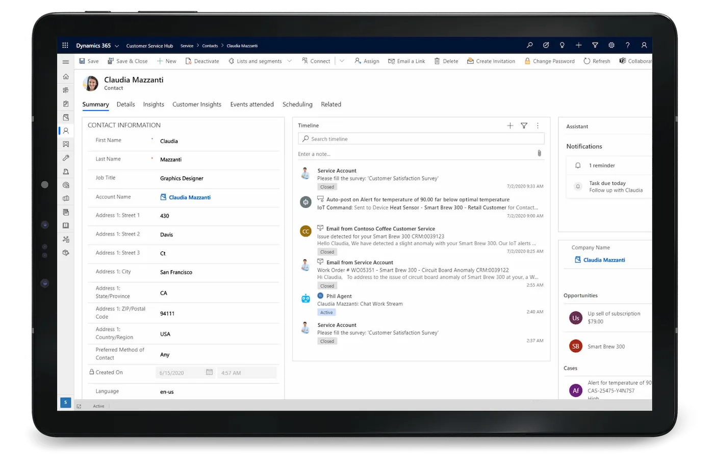
Task: Click the S area switcher icon
Action: coord(65,402)
